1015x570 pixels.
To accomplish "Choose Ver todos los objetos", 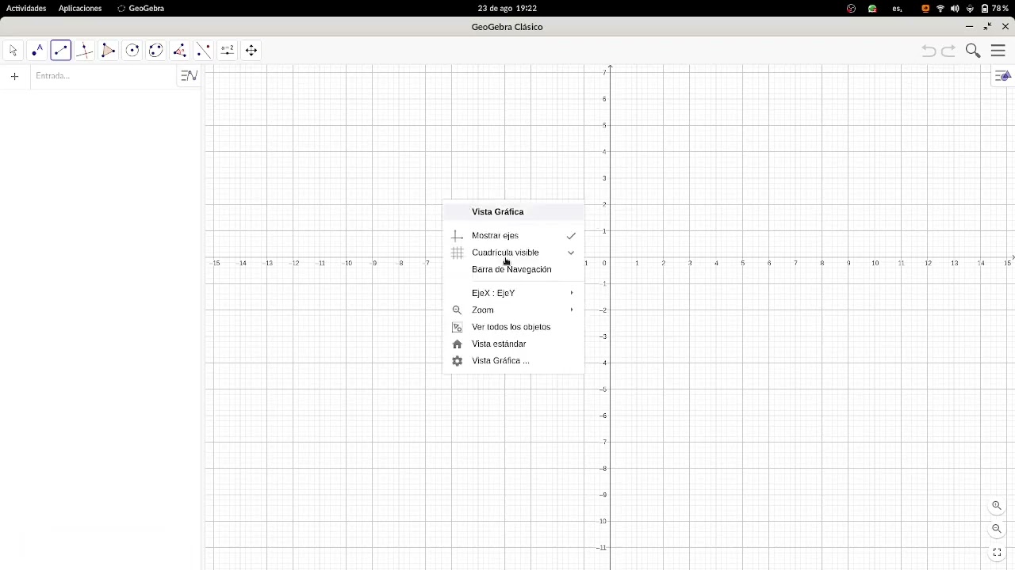I will [x=513, y=327].
